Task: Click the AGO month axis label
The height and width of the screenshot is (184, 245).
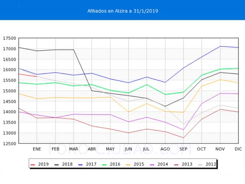Action: pos(165,149)
